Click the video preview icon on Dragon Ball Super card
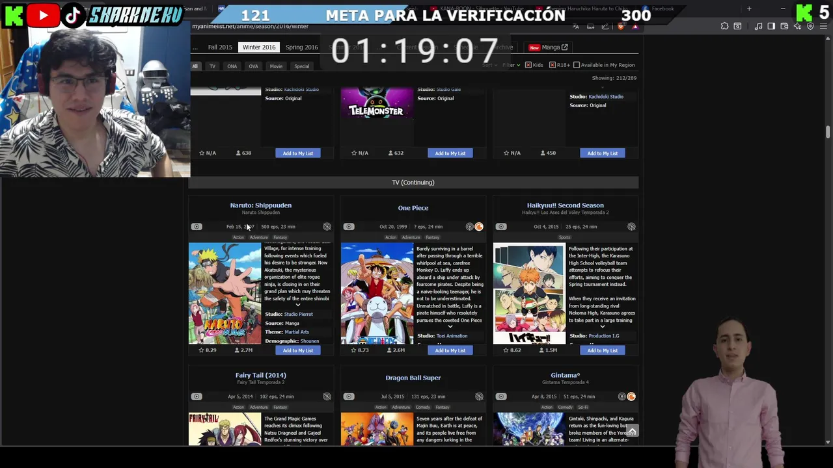The width and height of the screenshot is (833, 468). coord(349,396)
